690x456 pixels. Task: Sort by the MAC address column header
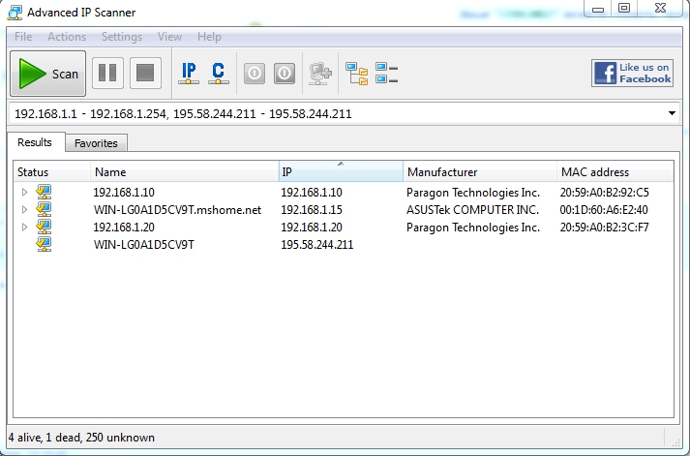(x=615, y=172)
